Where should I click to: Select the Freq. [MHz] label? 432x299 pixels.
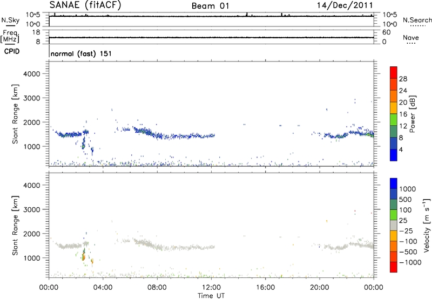pyautogui.click(x=10, y=37)
